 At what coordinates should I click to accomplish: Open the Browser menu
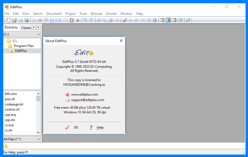(97, 14)
